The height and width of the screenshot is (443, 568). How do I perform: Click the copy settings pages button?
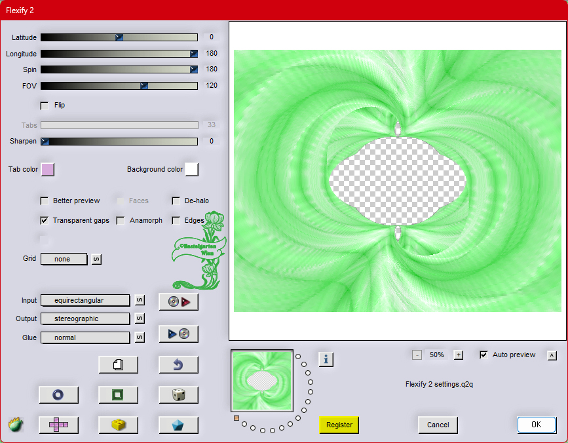coord(118,365)
